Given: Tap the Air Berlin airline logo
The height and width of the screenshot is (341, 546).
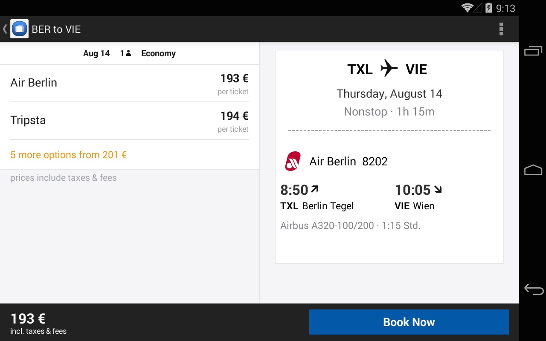Looking at the screenshot, I should pos(293,161).
